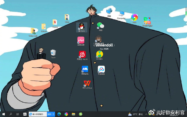Open the 360 software manager shortcut

(147, 21)
